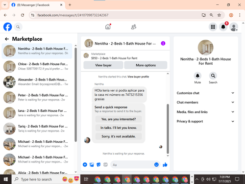This screenshot has height=184, width=245.
Task: Open the volume control in system tray
Action: [208, 180]
